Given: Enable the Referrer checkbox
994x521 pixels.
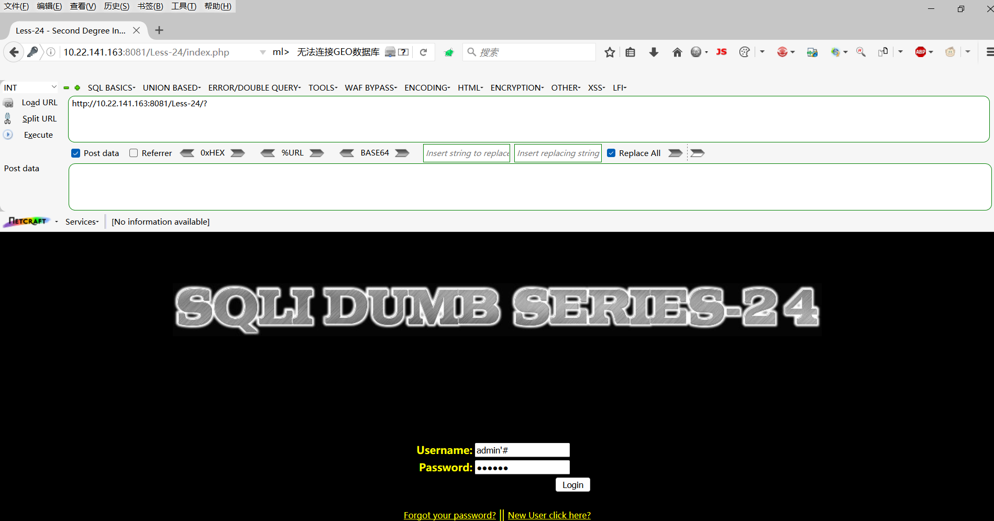Looking at the screenshot, I should click(134, 153).
